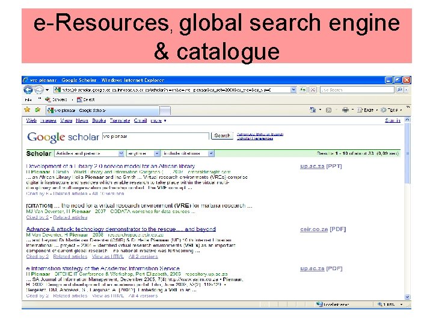Viewport: 433px width, 325px height.
Task: Open up.ac.za [PPT] link
Action: click(321, 166)
